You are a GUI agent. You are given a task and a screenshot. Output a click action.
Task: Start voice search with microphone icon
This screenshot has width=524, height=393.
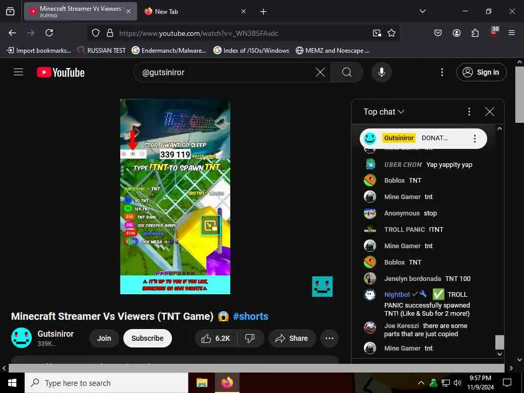click(x=381, y=72)
